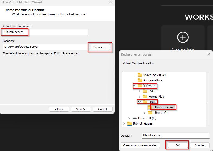Screen dimensions: 213x151
Task: Expand the ESXI folder chevron
Action: [139, 91]
